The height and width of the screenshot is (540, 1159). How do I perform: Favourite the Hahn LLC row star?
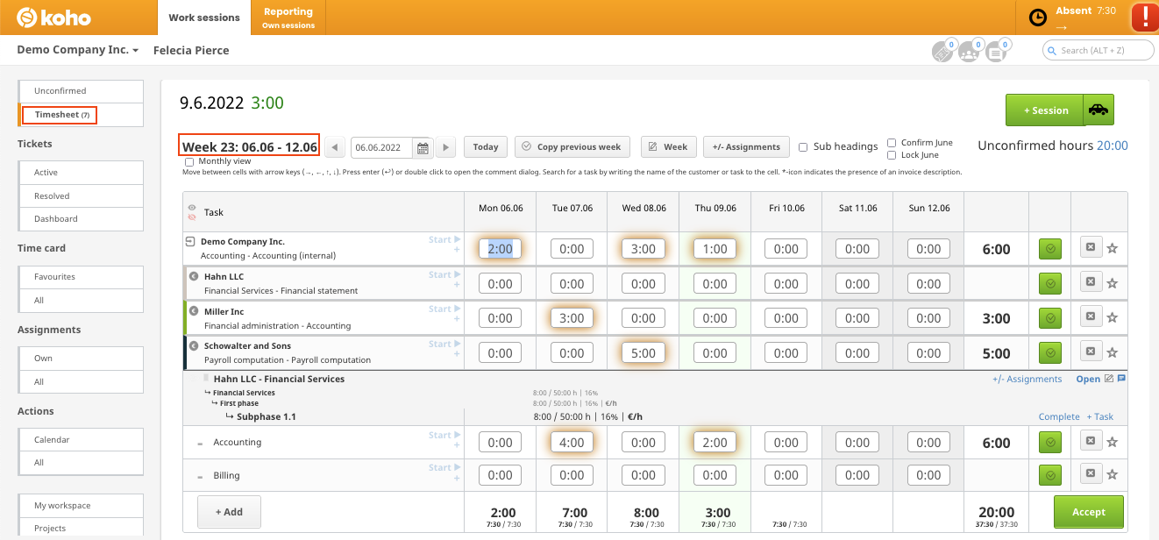click(x=1113, y=283)
